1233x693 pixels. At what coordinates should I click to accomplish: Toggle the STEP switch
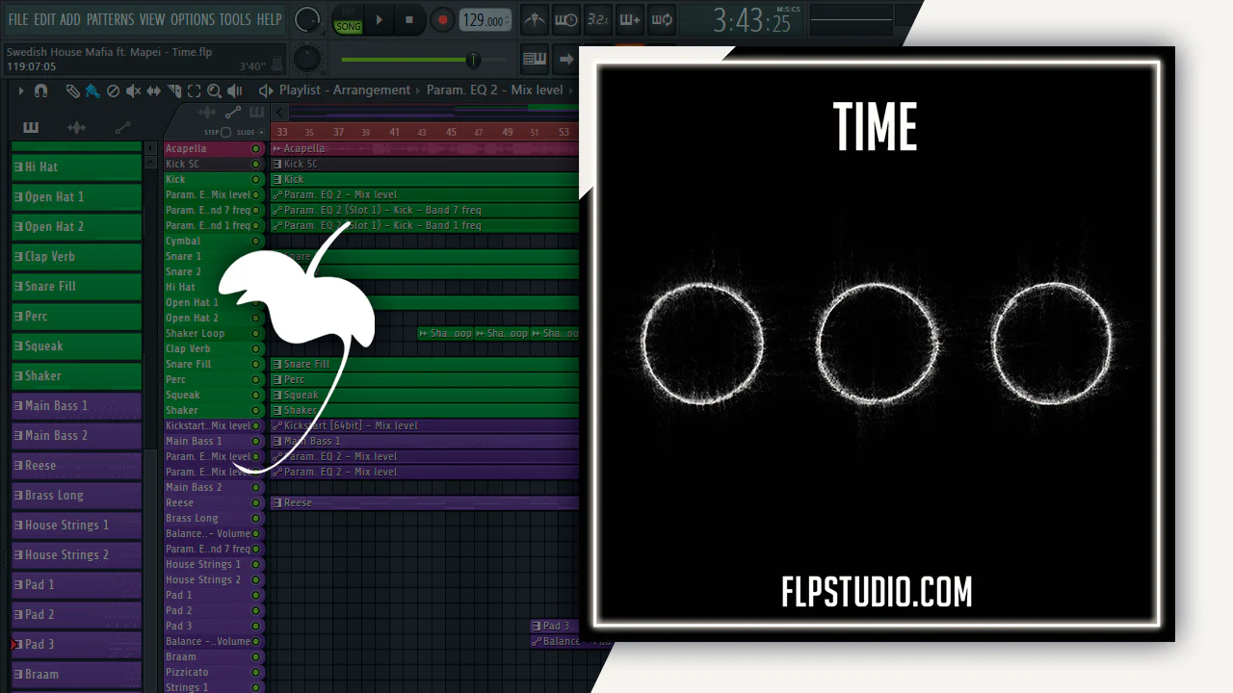(225, 132)
